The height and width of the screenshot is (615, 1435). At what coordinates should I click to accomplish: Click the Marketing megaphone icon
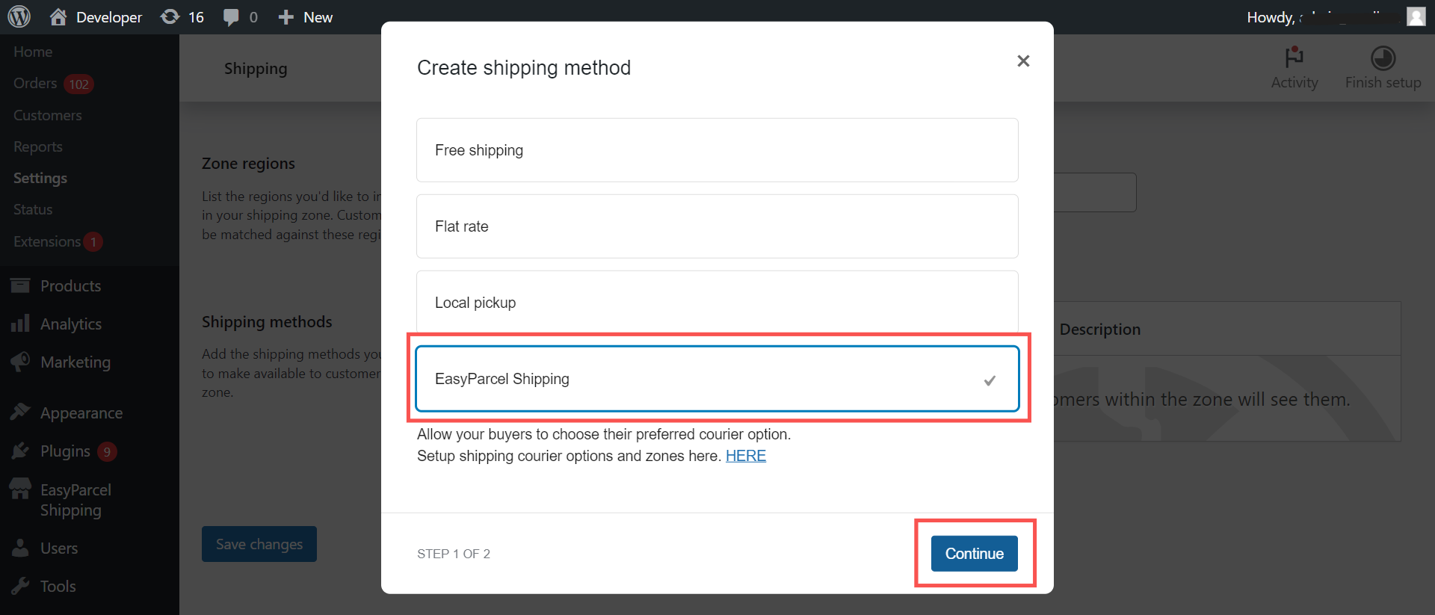(x=20, y=362)
